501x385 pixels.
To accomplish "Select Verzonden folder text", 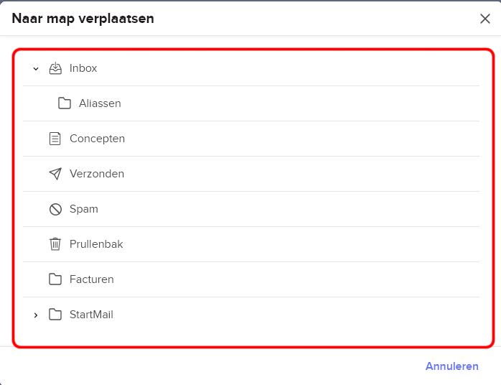I will pos(97,174).
